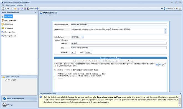Open the Funzionalità menu
The height and width of the screenshot is (109, 183).
(10, 5)
